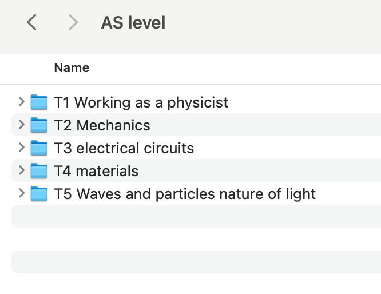381x294 pixels.
Task: Click the empty row below the T5 folder
Action: (195, 217)
